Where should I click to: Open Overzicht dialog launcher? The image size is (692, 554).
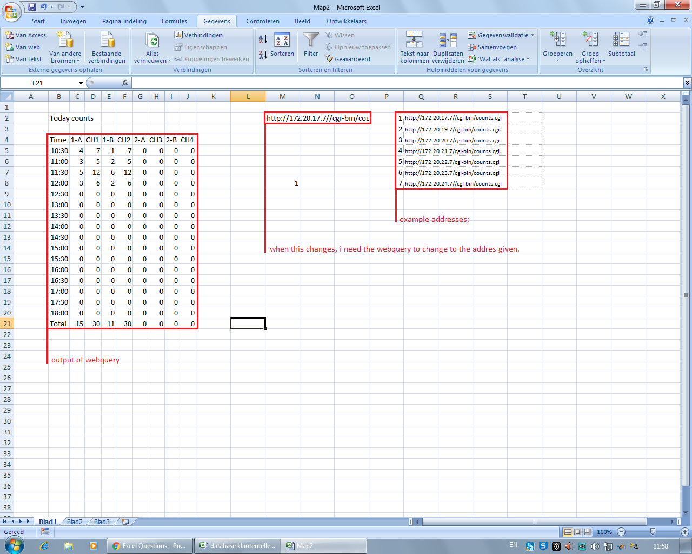[646, 70]
